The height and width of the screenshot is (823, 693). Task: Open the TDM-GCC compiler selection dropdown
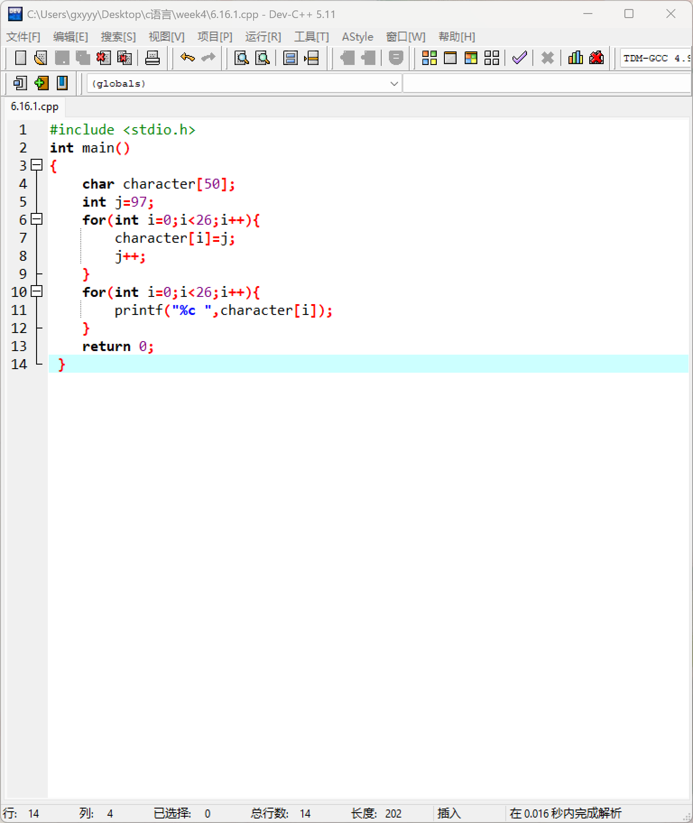pyautogui.click(x=656, y=58)
